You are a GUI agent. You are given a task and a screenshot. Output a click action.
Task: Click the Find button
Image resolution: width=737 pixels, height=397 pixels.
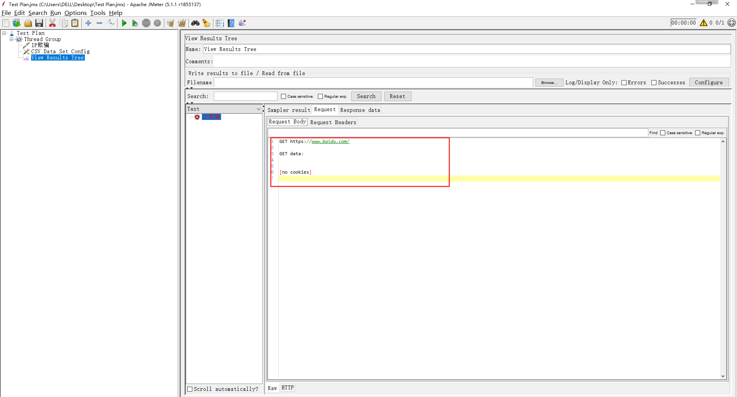pyautogui.click(x=653, y=133)
